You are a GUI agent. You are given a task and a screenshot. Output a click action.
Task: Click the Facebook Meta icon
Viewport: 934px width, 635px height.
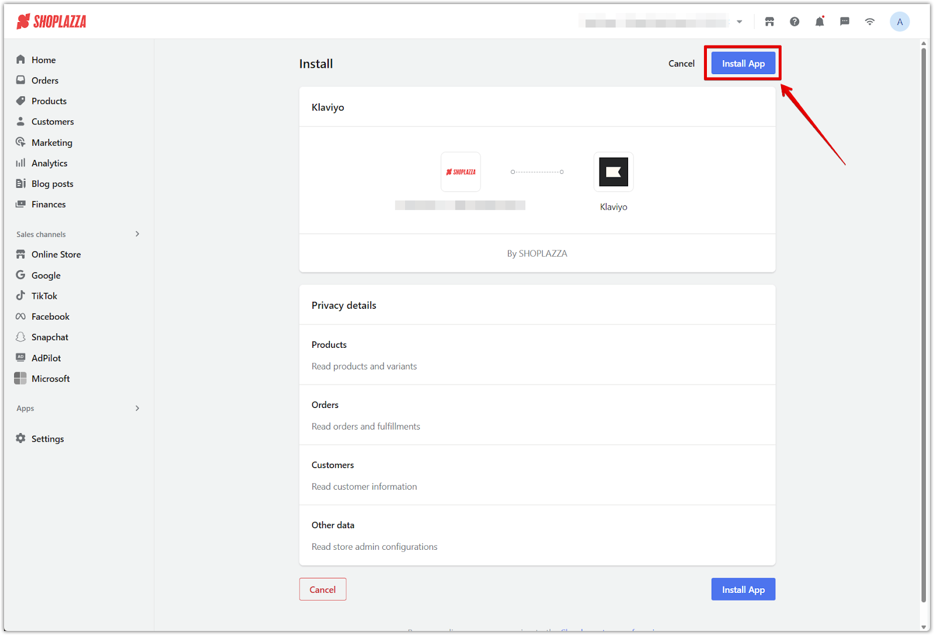pos(21,316)
